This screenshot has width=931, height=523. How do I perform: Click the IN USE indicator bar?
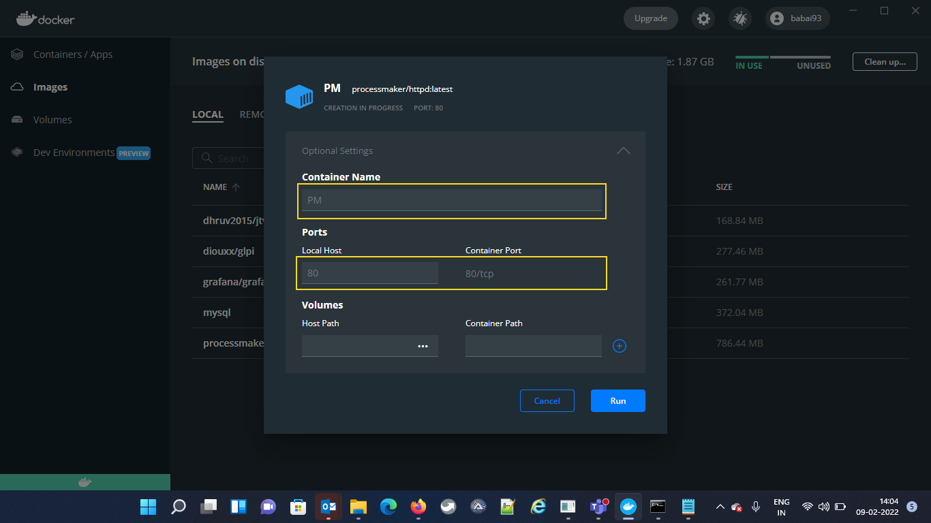pyautogui.click(x=752, y=57)
